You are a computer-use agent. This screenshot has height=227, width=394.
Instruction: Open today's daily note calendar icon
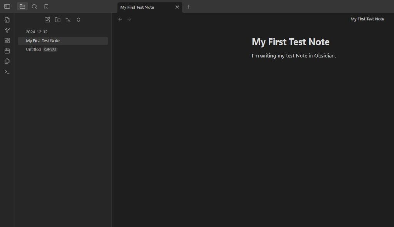(x=7, y=51)
